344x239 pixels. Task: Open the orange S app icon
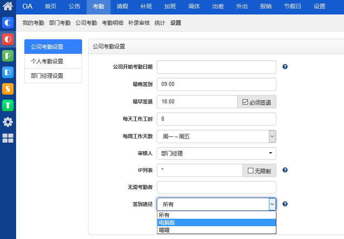tap(8, 89)
